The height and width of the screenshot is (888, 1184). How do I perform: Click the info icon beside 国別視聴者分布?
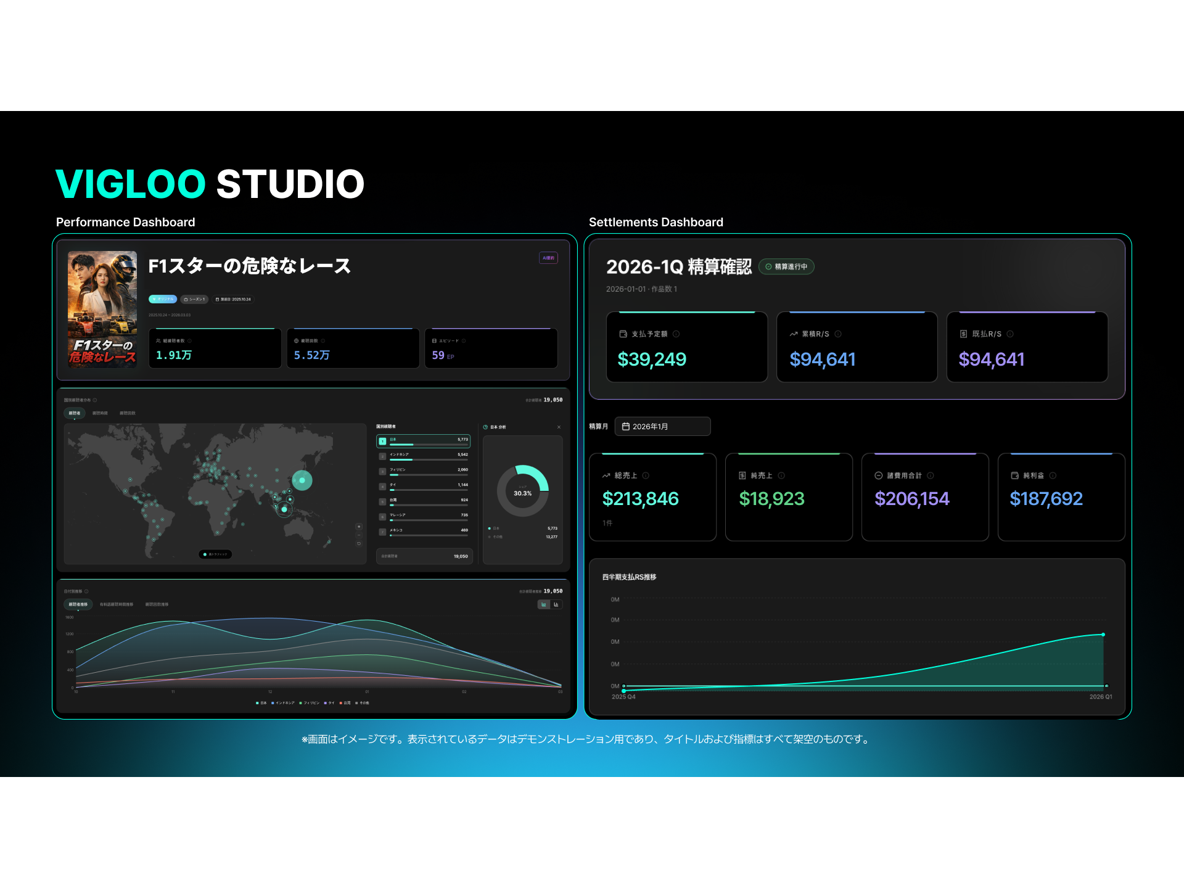tap(94, 400)
